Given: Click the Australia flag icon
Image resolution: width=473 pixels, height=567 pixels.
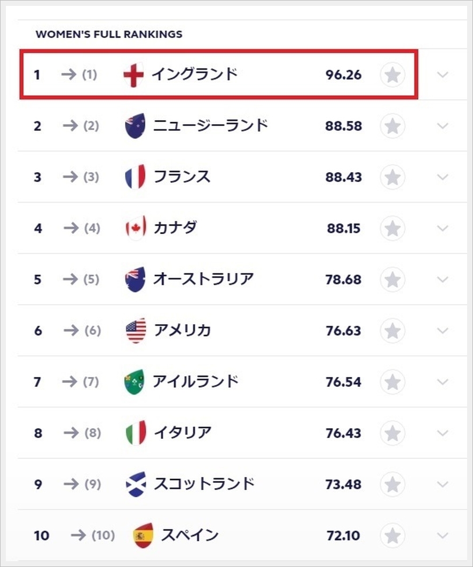Looking at the screenshot, I should (x=135, y=279).
